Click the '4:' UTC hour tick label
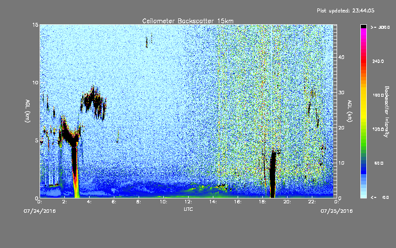The image size is (396, 248). click(x=89, y=202)
